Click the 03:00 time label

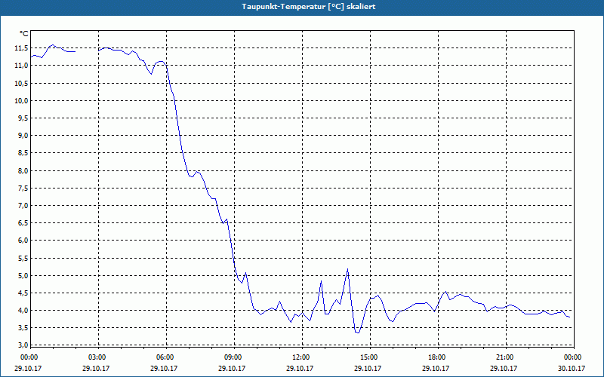point(97,357)
